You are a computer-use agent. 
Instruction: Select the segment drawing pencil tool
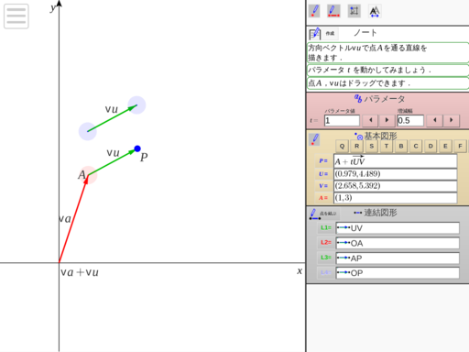coord(333,11)
